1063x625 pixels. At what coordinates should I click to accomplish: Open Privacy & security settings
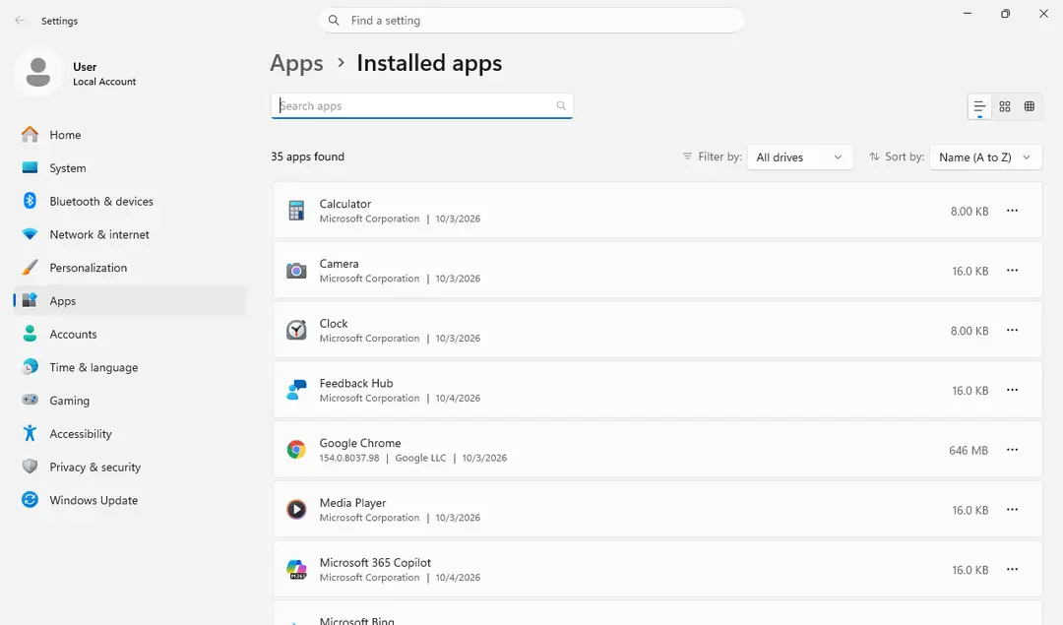pos(130,468)
